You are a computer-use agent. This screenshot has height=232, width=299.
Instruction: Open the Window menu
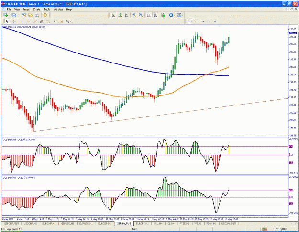point(58,9)
